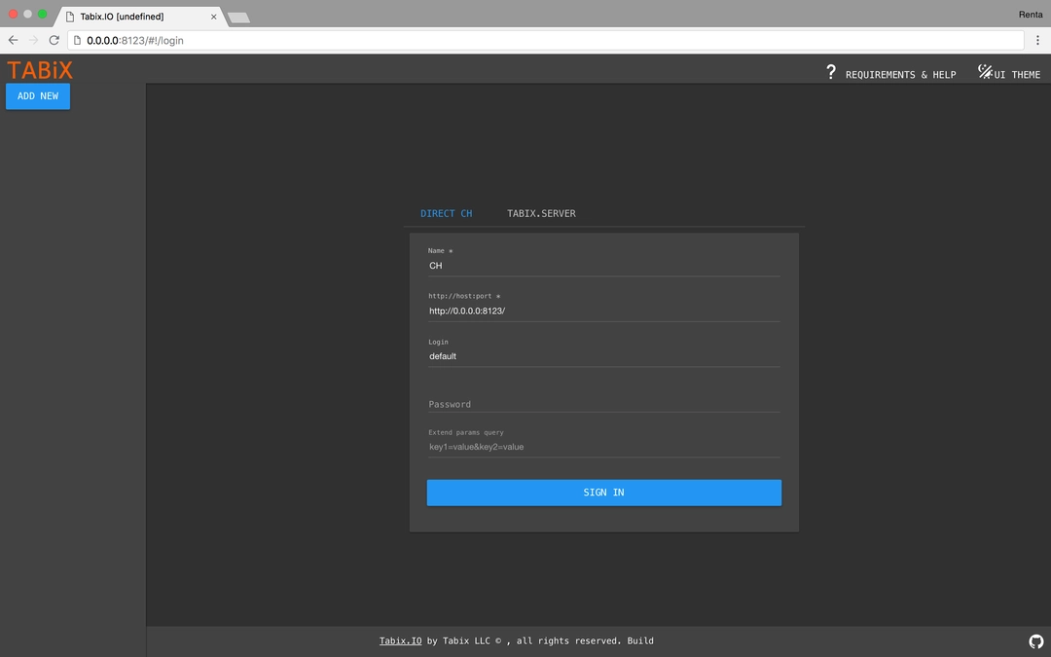
Task: Open the UI THEME menu
Action: 1017,74
